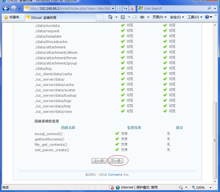Expand the print options dropdown arrow
The image size is (220, 192).
[x=148, y=17]
